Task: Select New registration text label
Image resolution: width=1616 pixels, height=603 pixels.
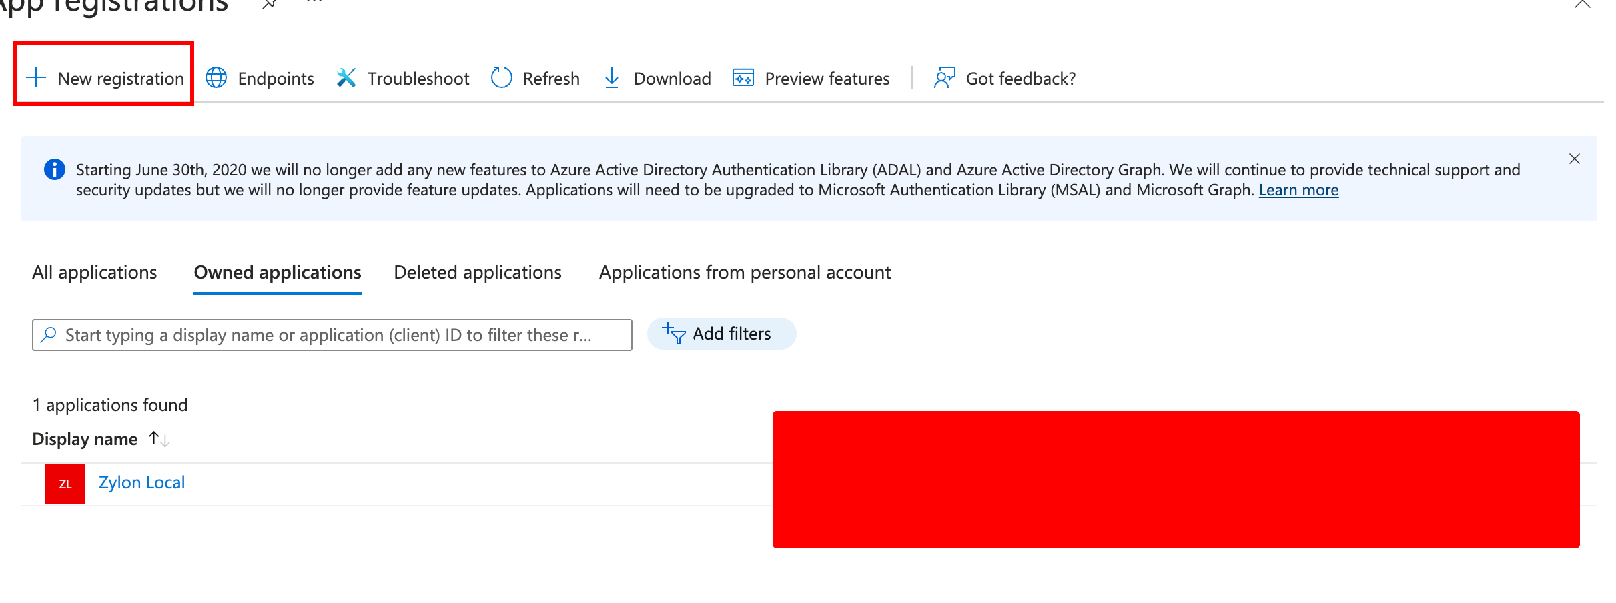Action: pos(121,79)
